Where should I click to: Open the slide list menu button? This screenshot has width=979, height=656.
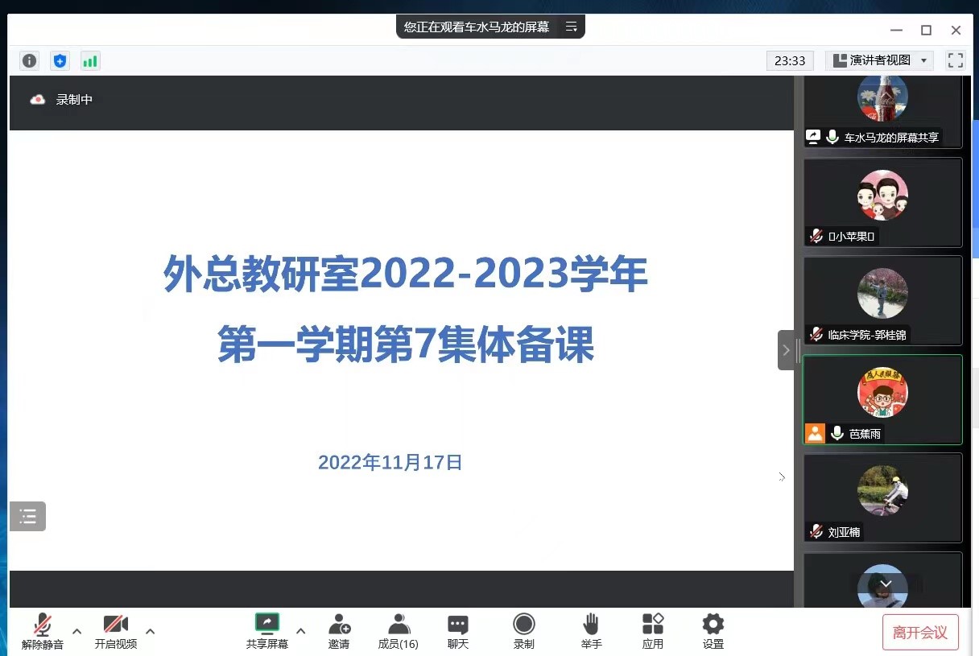[x=28, y=516]
